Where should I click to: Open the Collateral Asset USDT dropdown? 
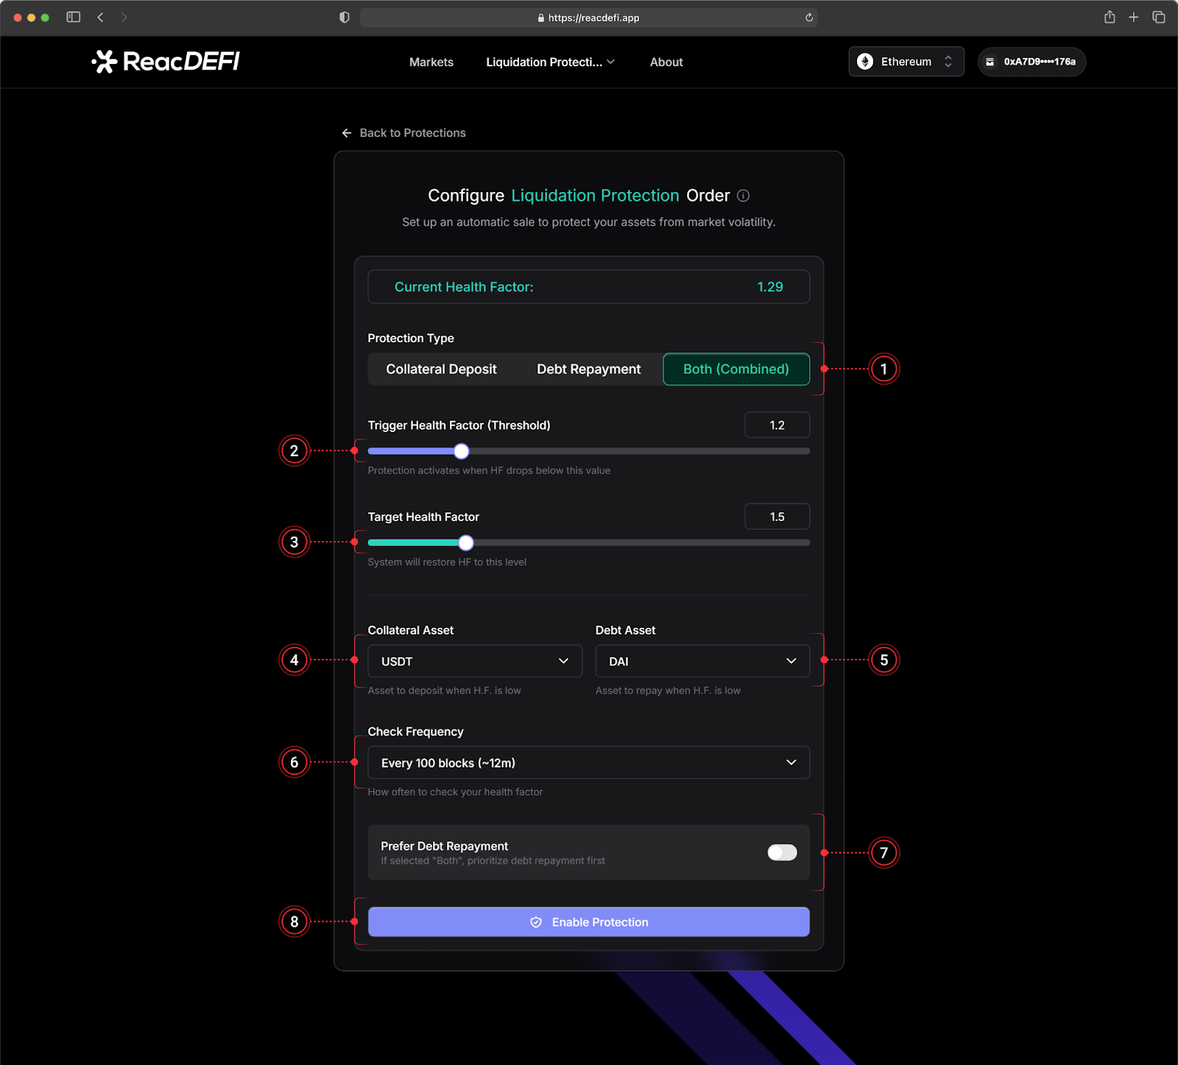pyautogui.click(x=475, y=661)
